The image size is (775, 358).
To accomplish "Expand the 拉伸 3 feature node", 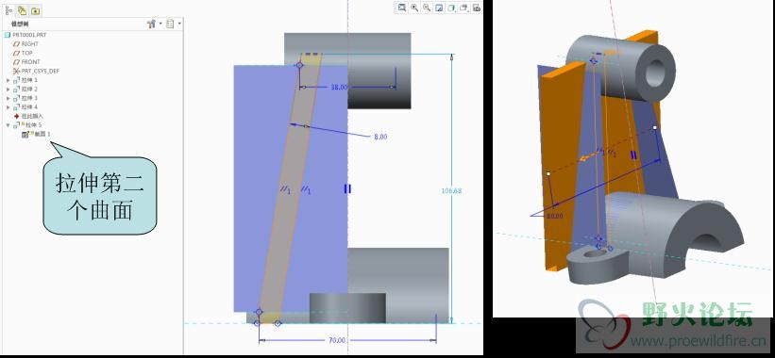I will (x=8, y=98).
